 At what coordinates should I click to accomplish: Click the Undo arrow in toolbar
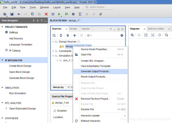pyautogui.click(x=19, y=14)
